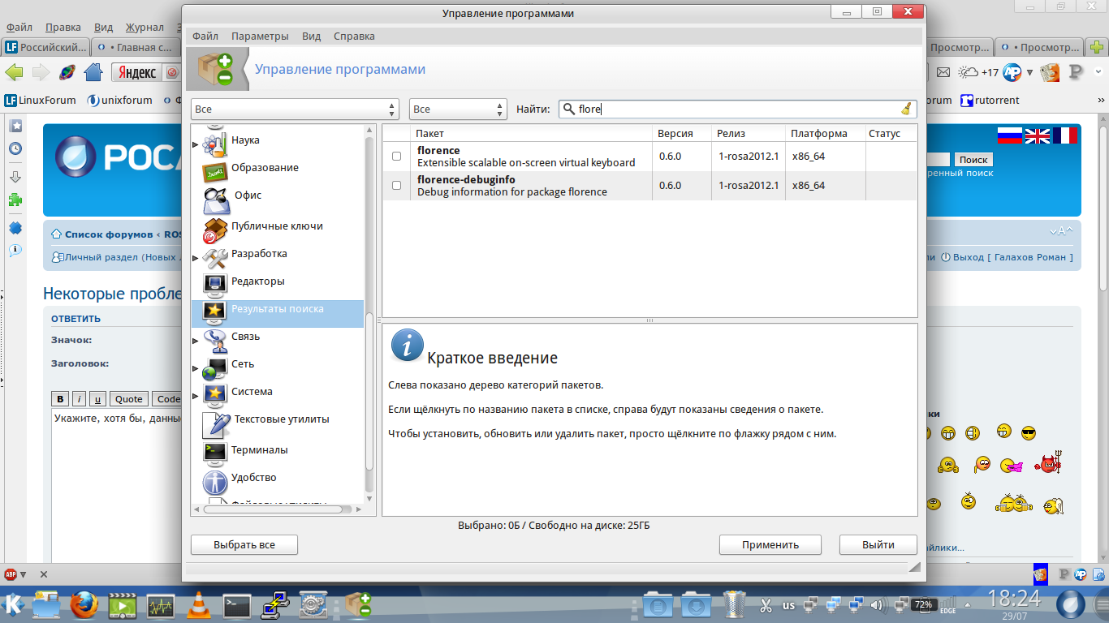Open the first Все filter dropdown
Screen dimensions: 1109x623
click(295, 110)
